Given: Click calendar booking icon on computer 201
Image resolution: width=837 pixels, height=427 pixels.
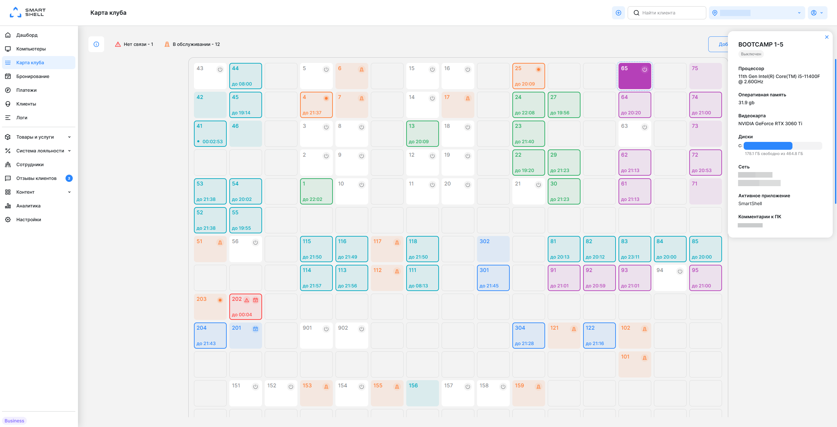Looking at the screenshot, I should [256, 329].
